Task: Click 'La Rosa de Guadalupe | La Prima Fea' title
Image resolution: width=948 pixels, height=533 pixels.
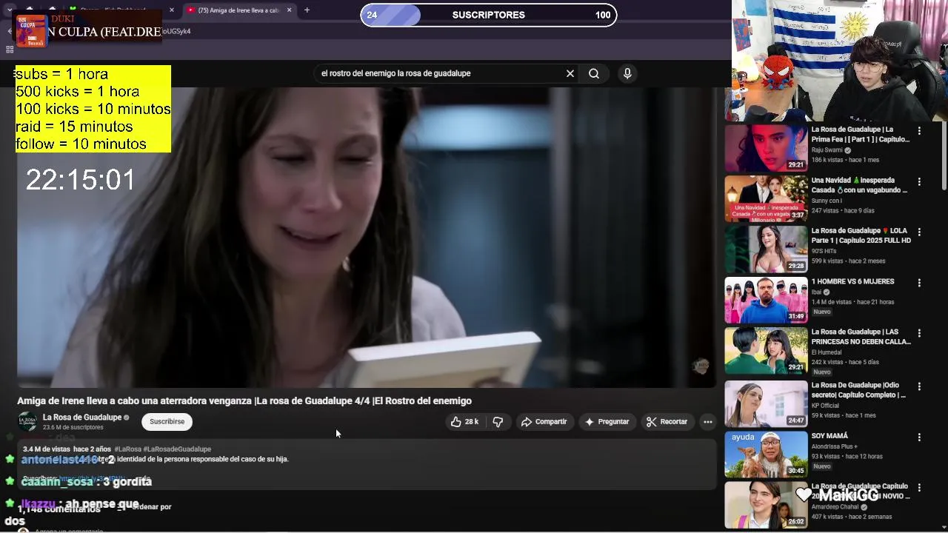Action: (861, 134)
